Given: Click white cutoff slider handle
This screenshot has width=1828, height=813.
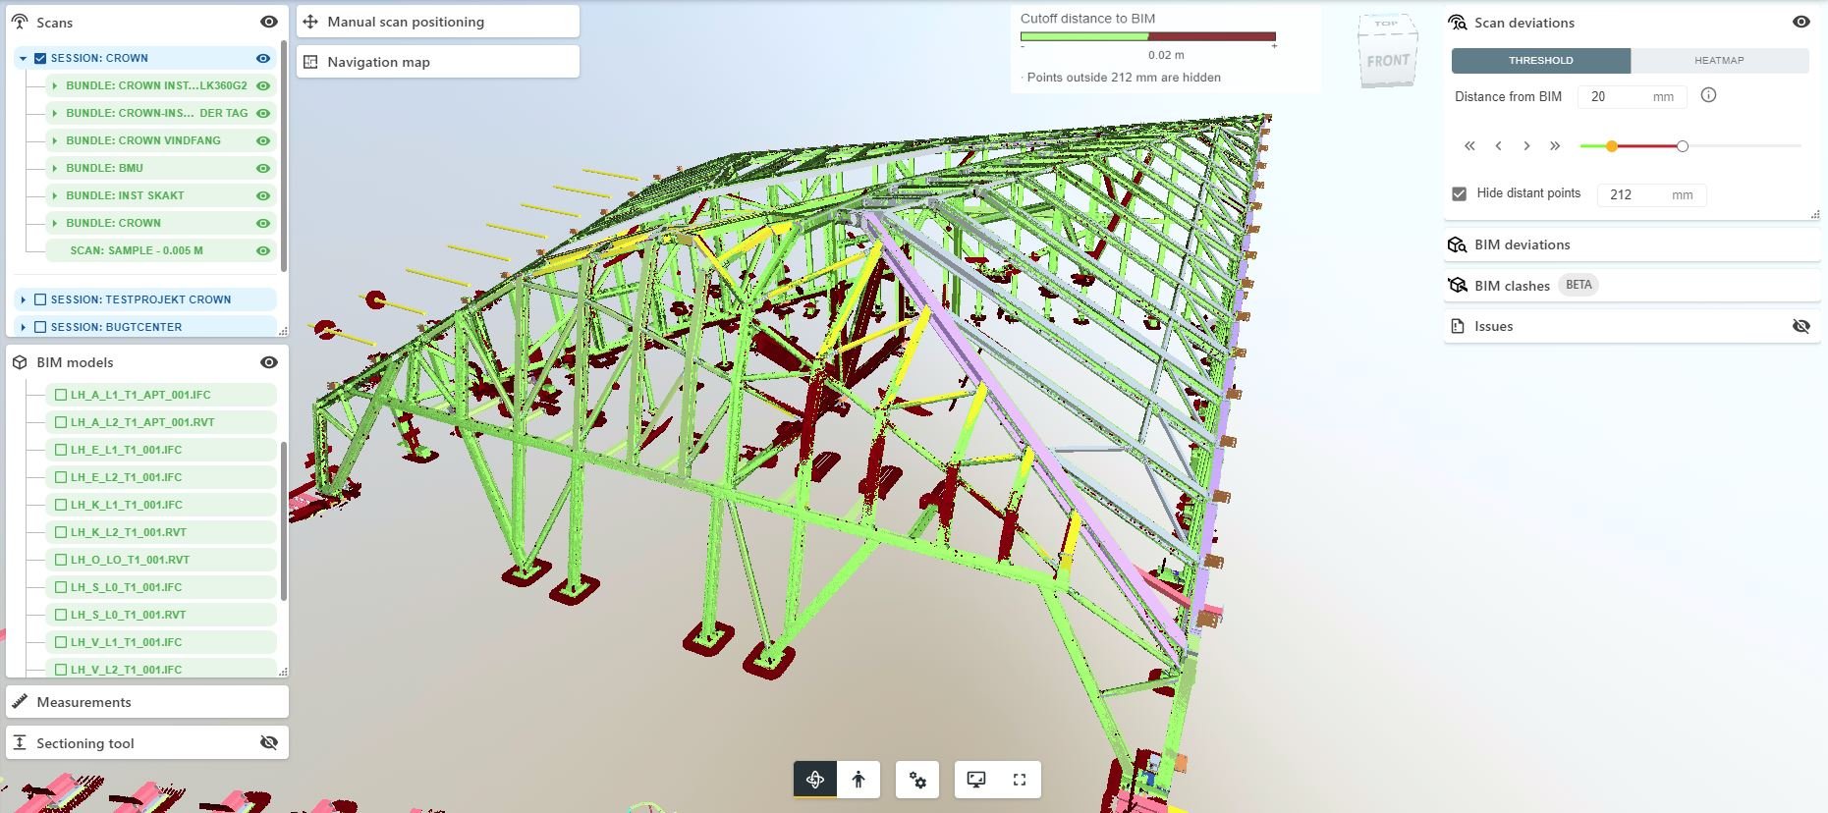Looking at the screenshot, I should [1682, 146].
